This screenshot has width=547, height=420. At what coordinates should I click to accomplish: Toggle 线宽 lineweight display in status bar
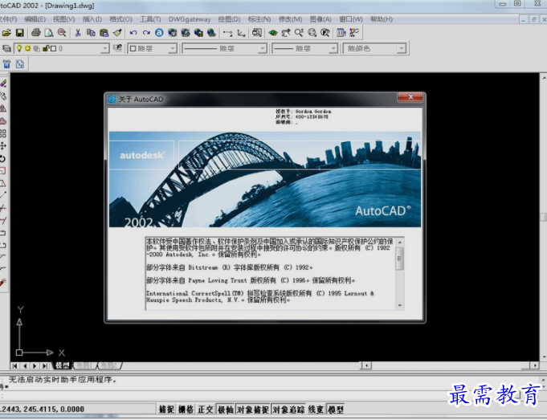tap(316, 410)
